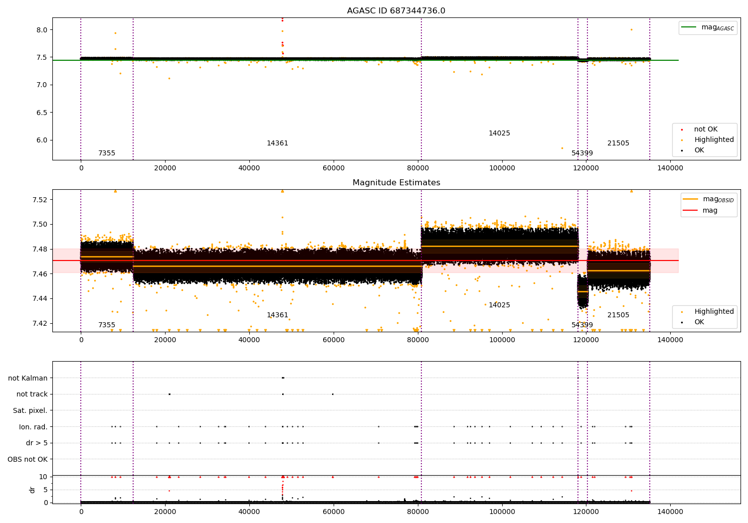Viewport: 748px width, 523px height.
Task: Click the 'not Kalman' row label
Action: click(28, 378)
